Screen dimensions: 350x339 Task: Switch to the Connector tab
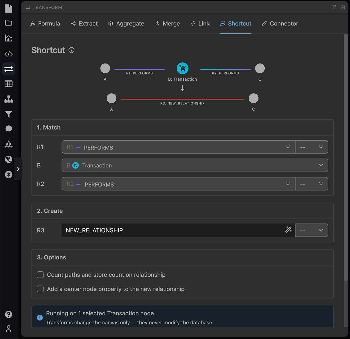click(x=280, y=24)
